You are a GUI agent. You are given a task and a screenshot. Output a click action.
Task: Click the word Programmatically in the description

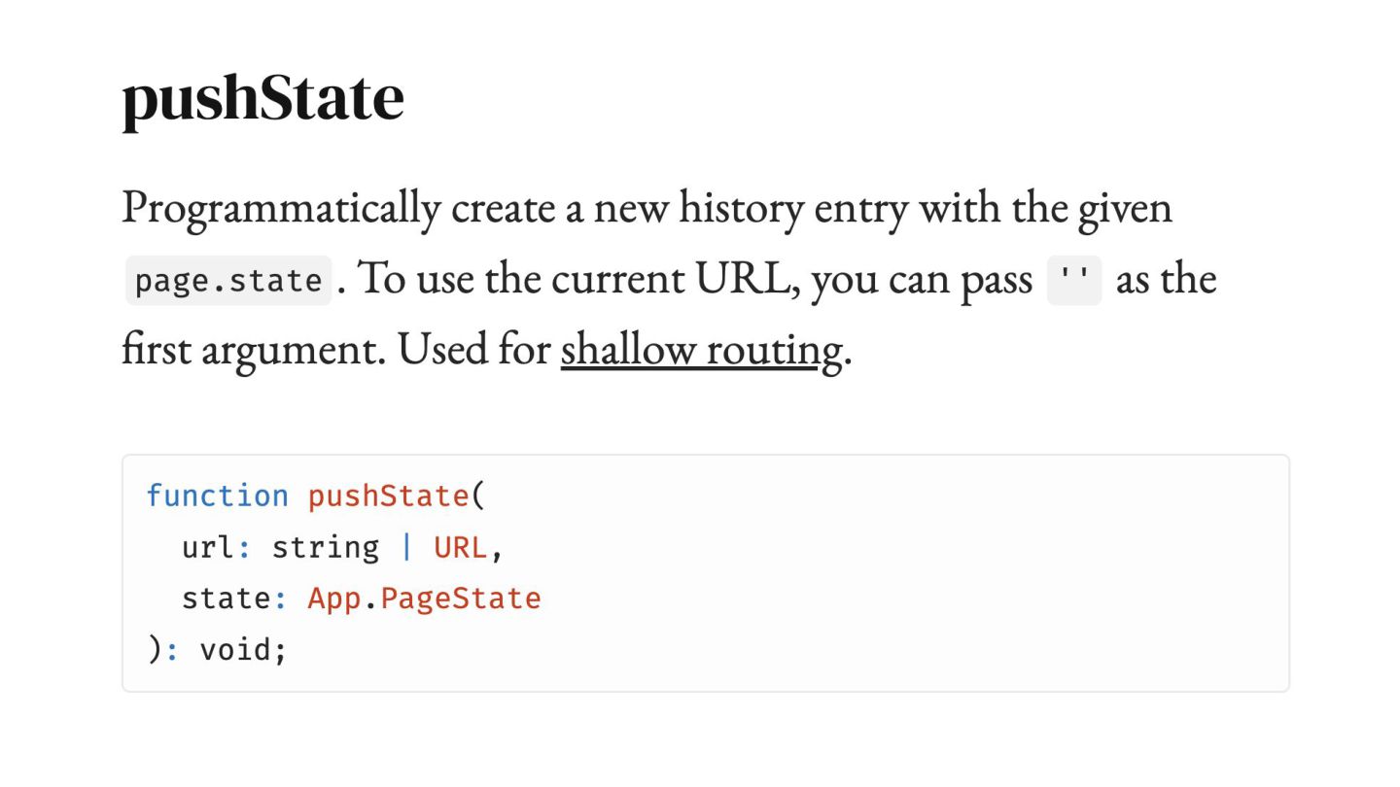281,209
